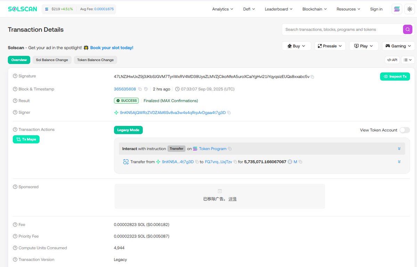
Task: Click the transfer action icon
Action: coord(126,162)
